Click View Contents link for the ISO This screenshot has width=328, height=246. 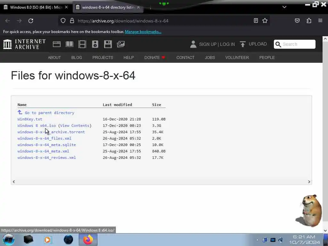(x=75, y=126)
